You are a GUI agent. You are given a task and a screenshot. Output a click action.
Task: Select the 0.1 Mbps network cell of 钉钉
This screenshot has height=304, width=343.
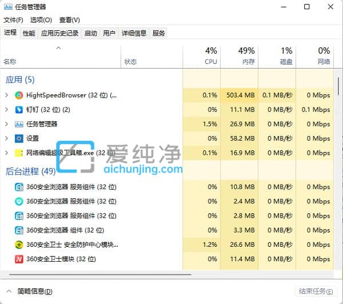pos(315,110)
